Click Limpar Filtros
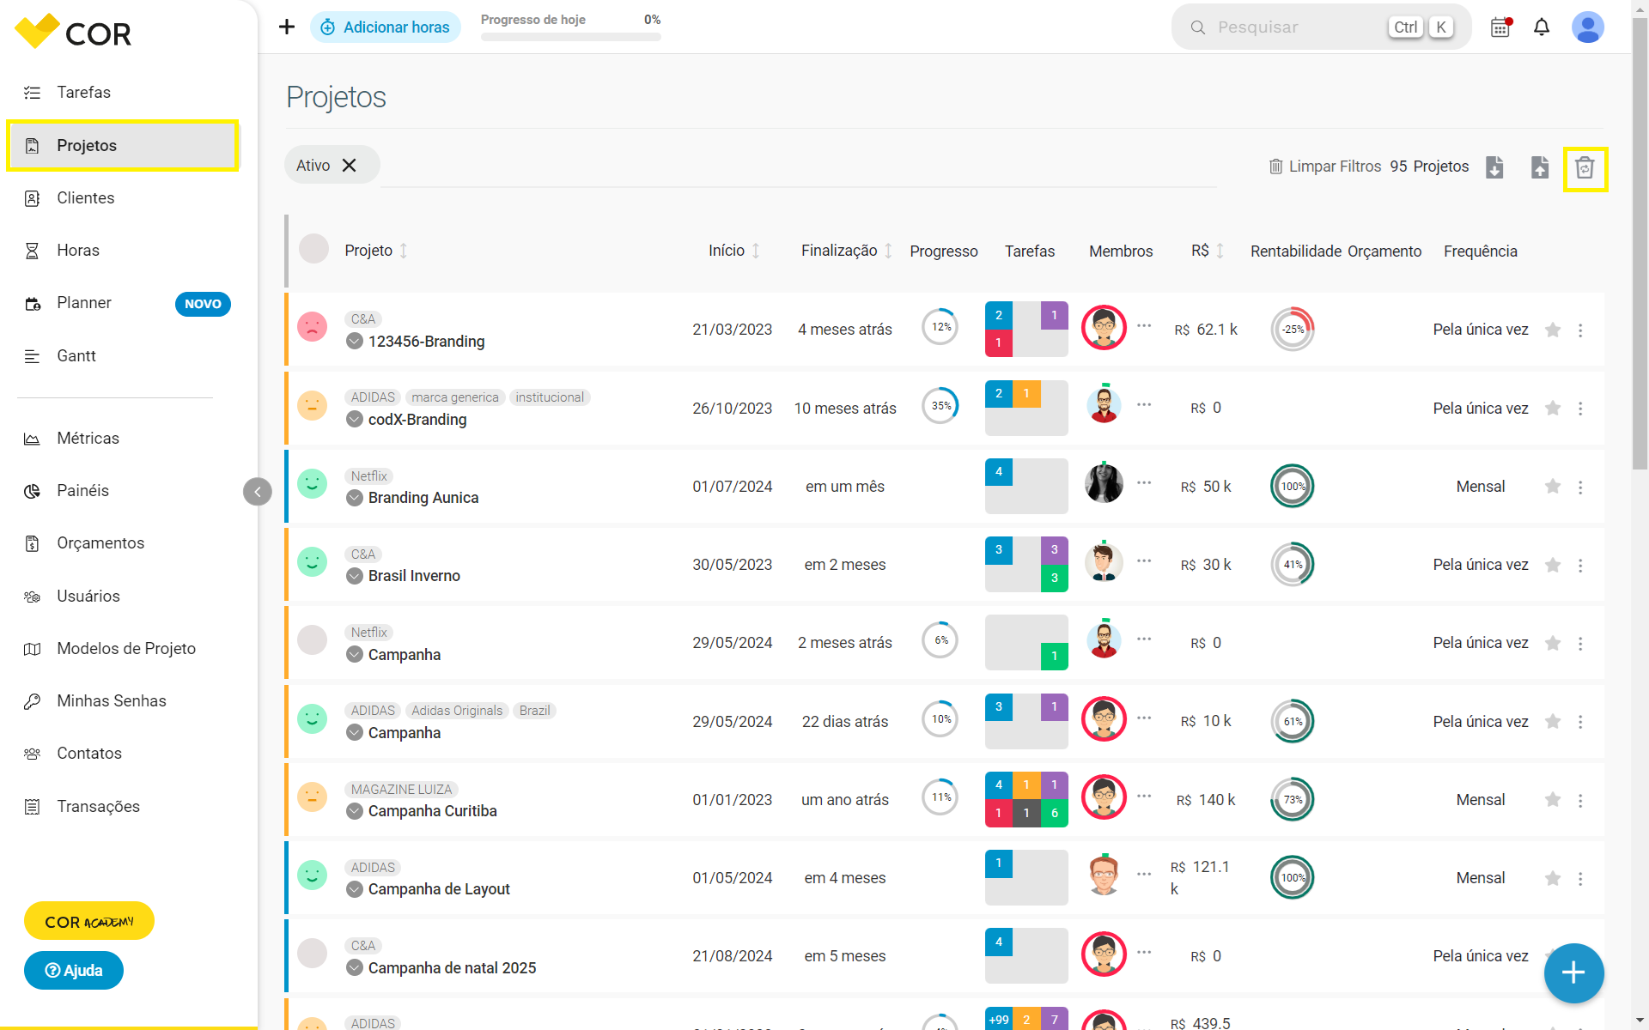Viewport: 1649px width, 1030px height. [1325, 167]
